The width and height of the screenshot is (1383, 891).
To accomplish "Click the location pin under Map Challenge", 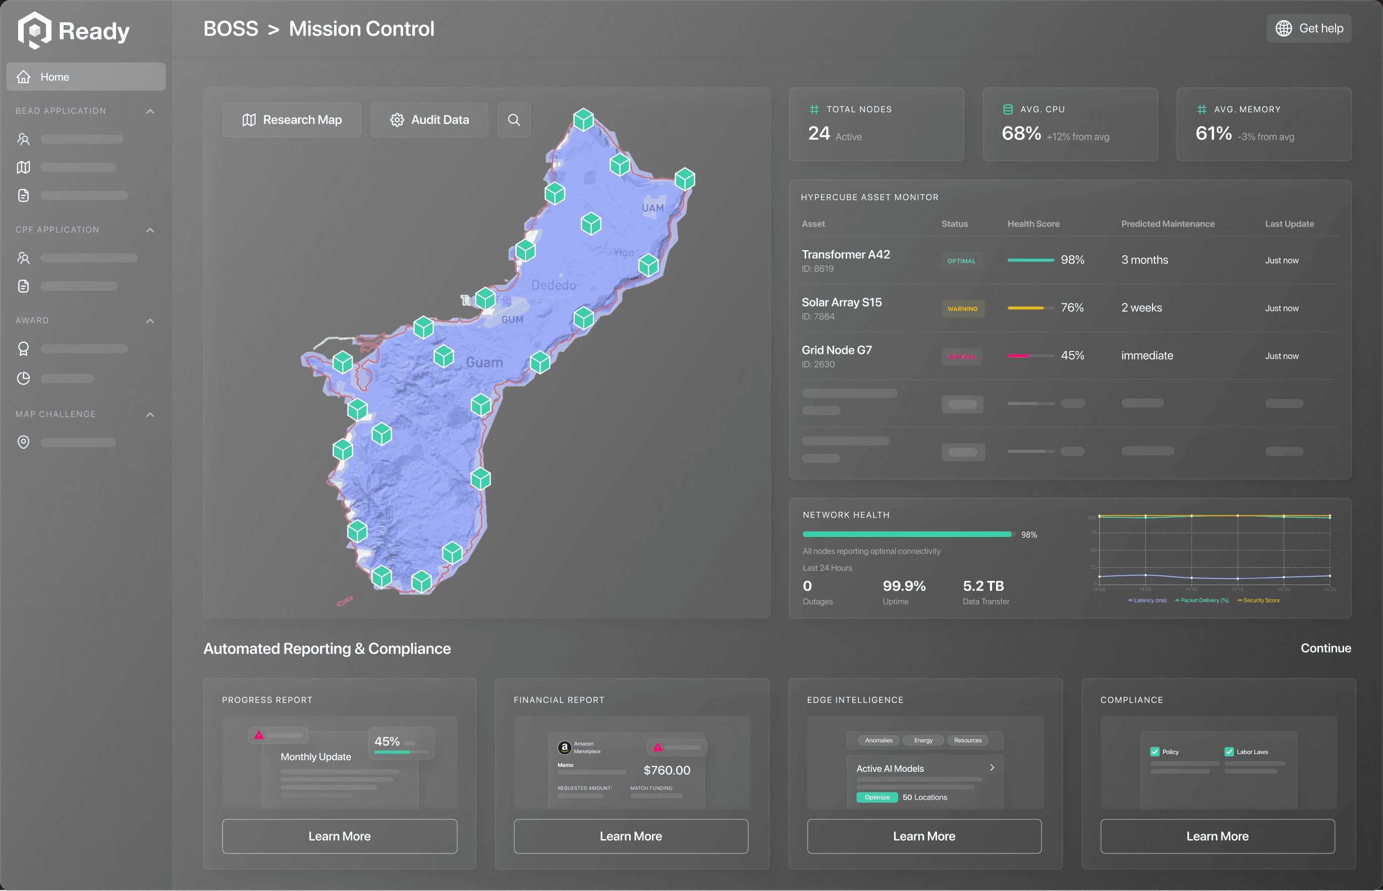I will [x=23, y=443].
